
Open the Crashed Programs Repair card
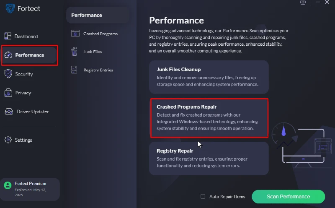tap(209, 118)
